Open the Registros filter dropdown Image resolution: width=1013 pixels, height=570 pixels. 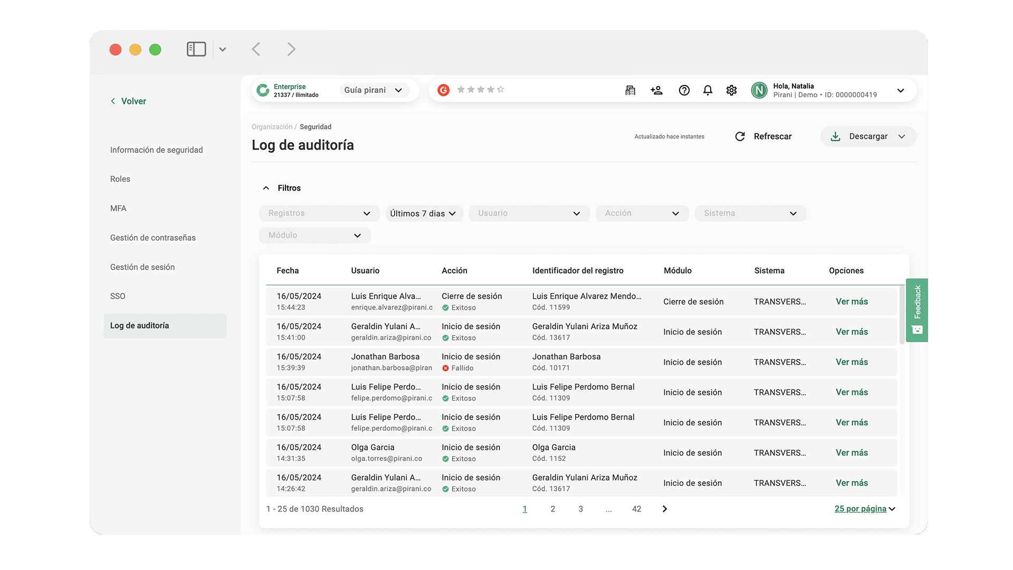(x=319, y=213)
